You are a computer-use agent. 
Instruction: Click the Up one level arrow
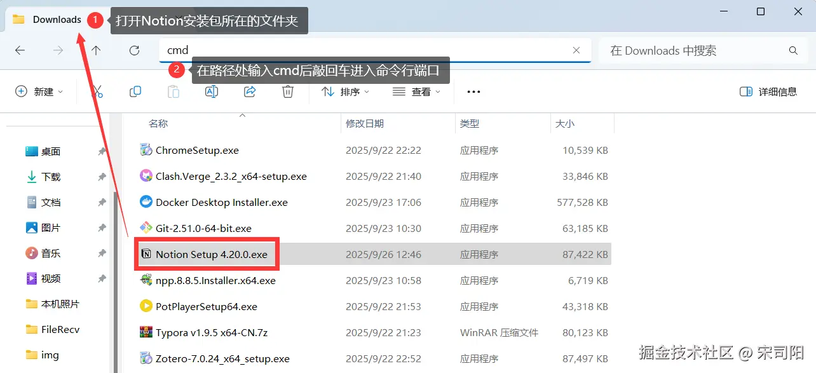(x=96, y=50)
